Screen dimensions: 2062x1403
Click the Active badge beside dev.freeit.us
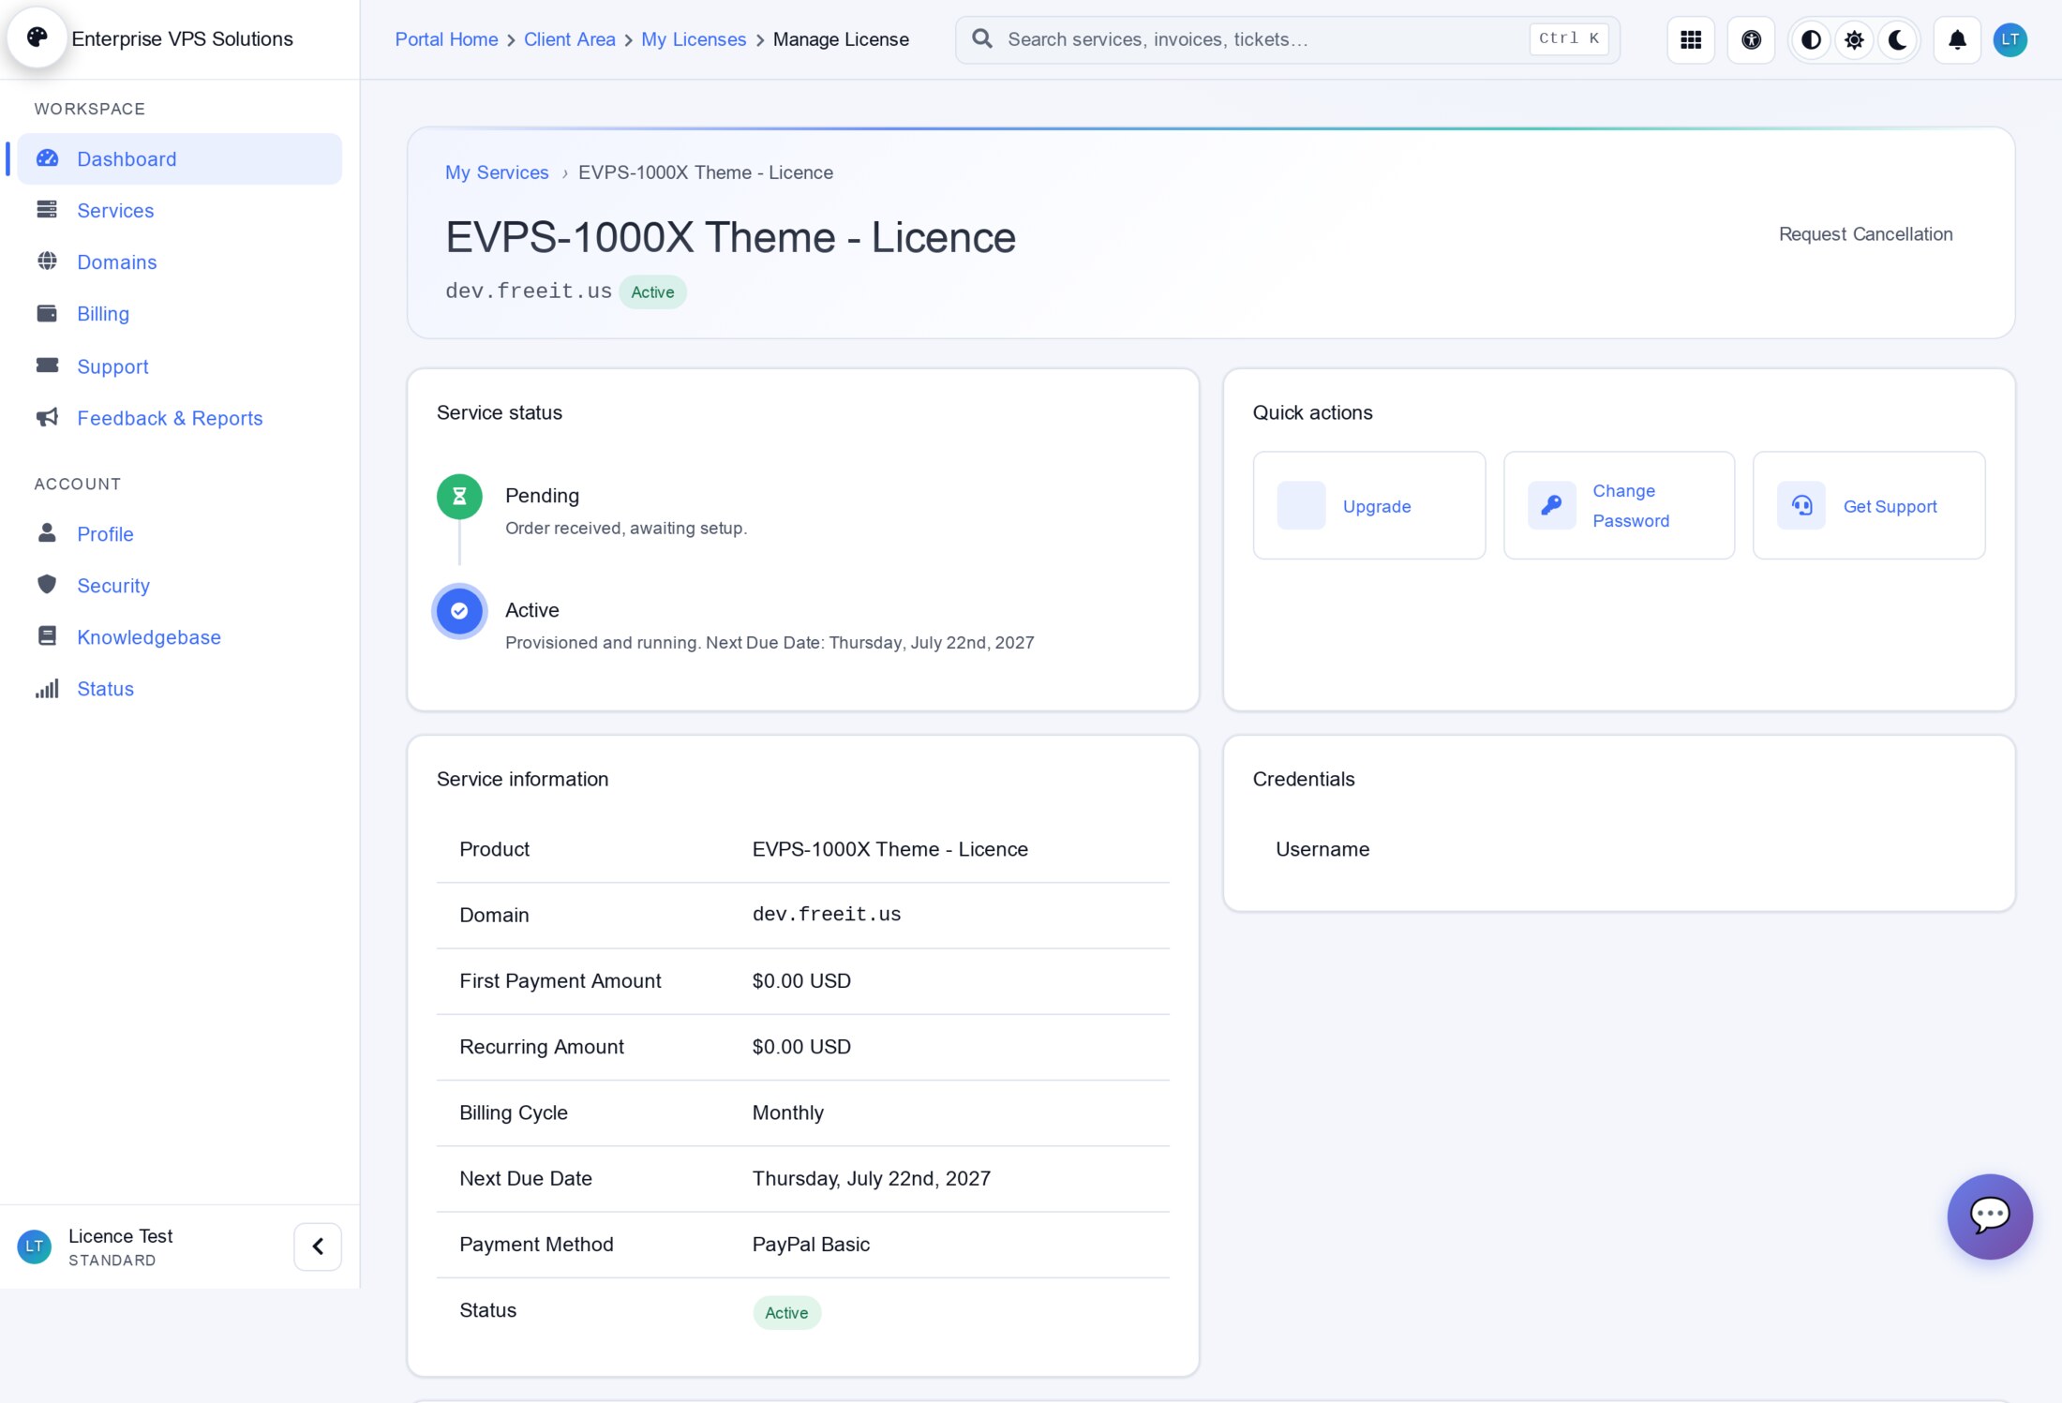coord(652,291)
